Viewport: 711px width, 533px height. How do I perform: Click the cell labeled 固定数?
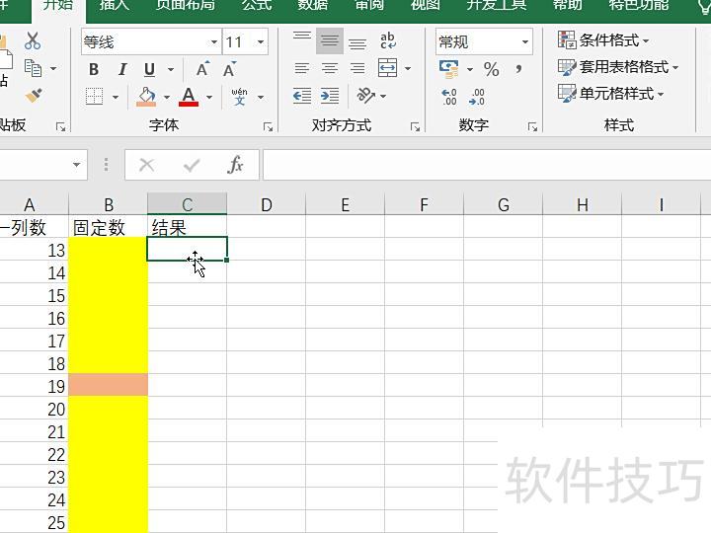tap(108, 227)
